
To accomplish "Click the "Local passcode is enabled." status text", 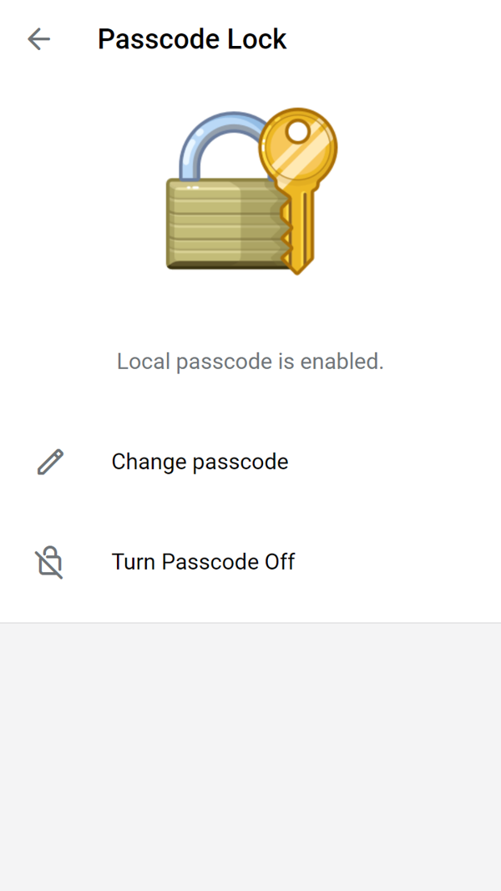I will (x=250, y=362).
